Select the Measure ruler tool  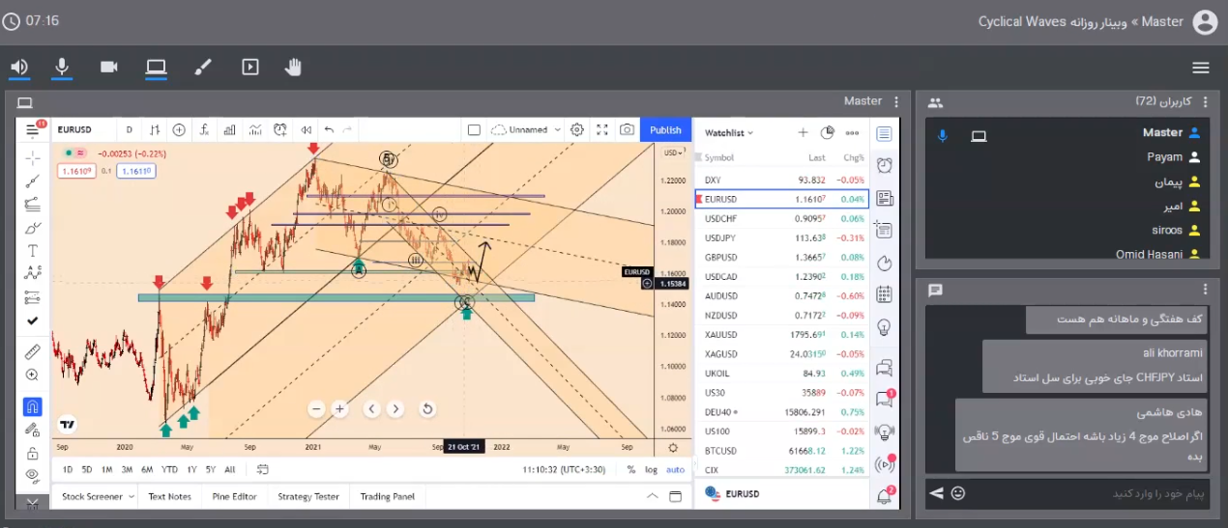pos(33,352)
